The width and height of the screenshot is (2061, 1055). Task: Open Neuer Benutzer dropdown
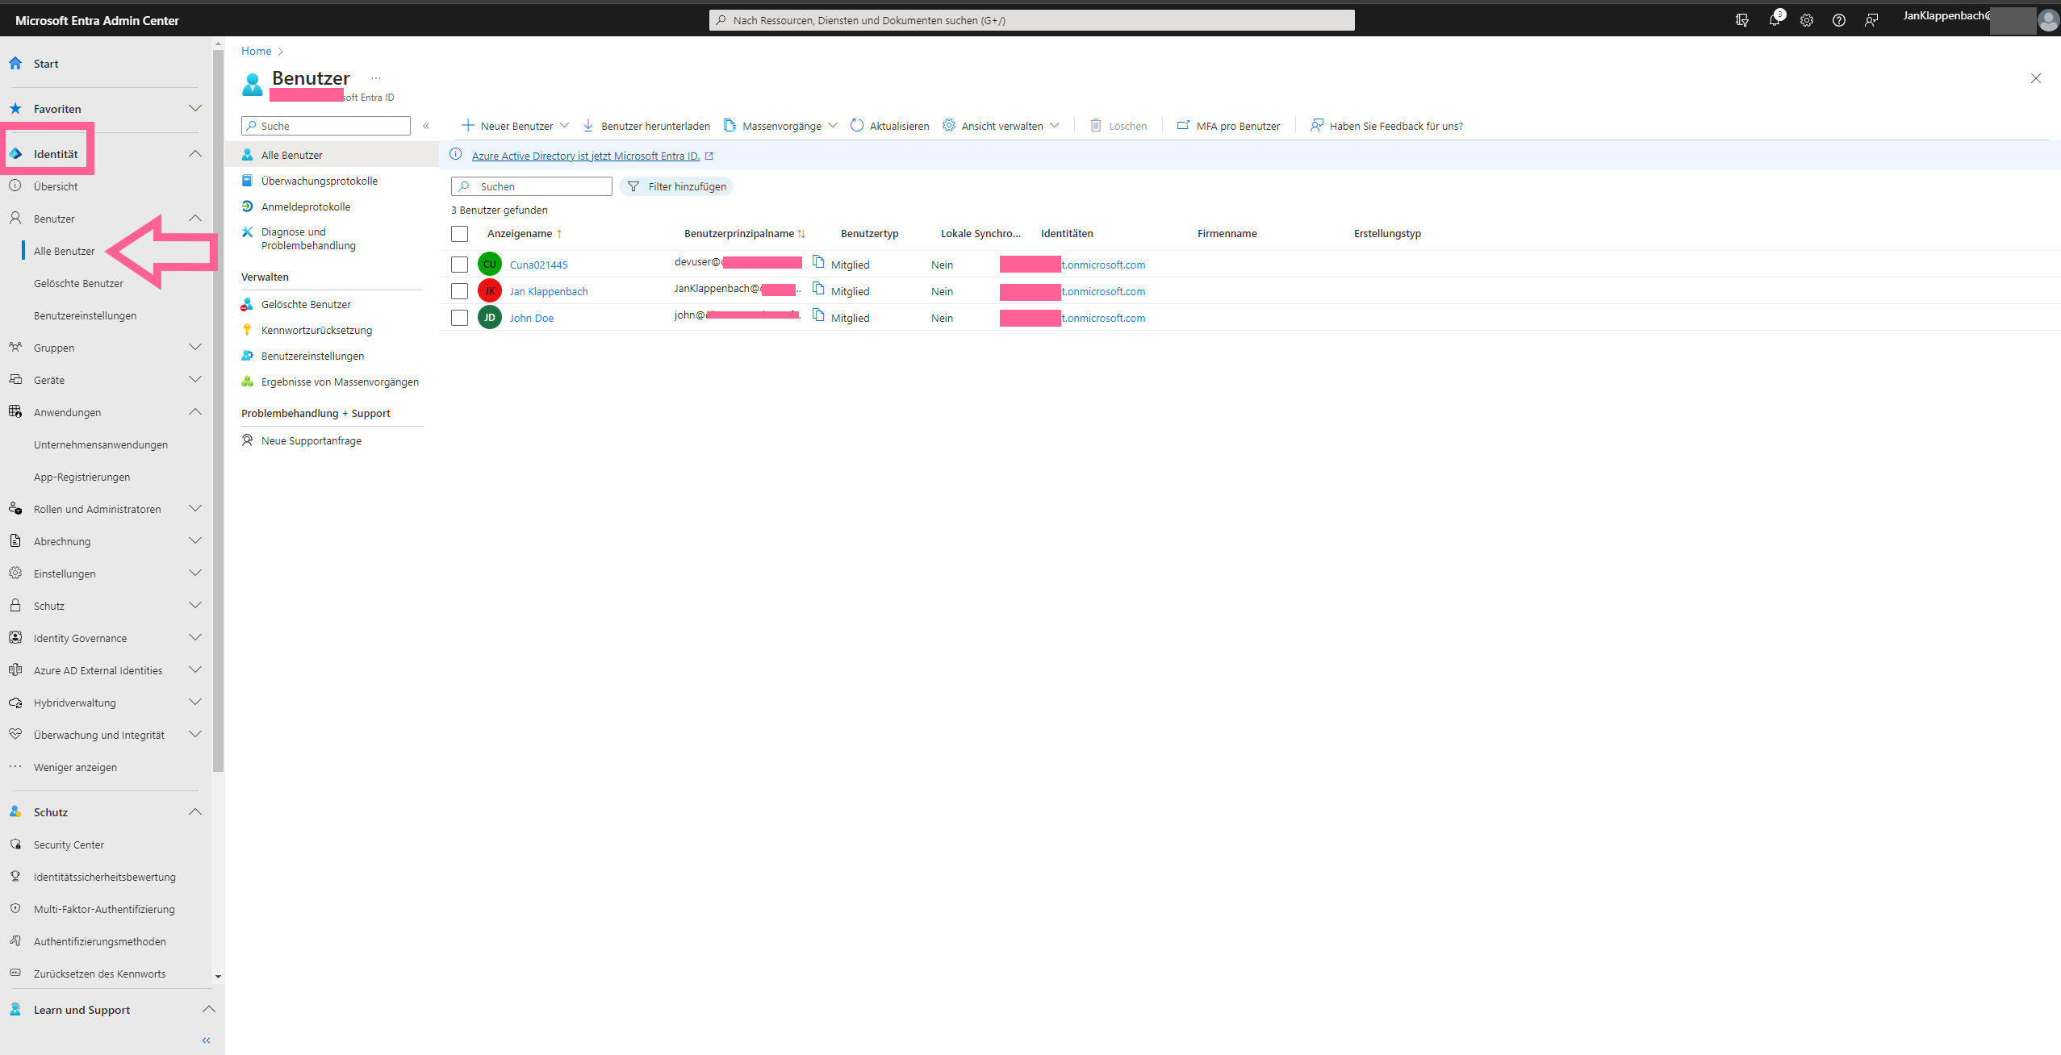(515, 126)
